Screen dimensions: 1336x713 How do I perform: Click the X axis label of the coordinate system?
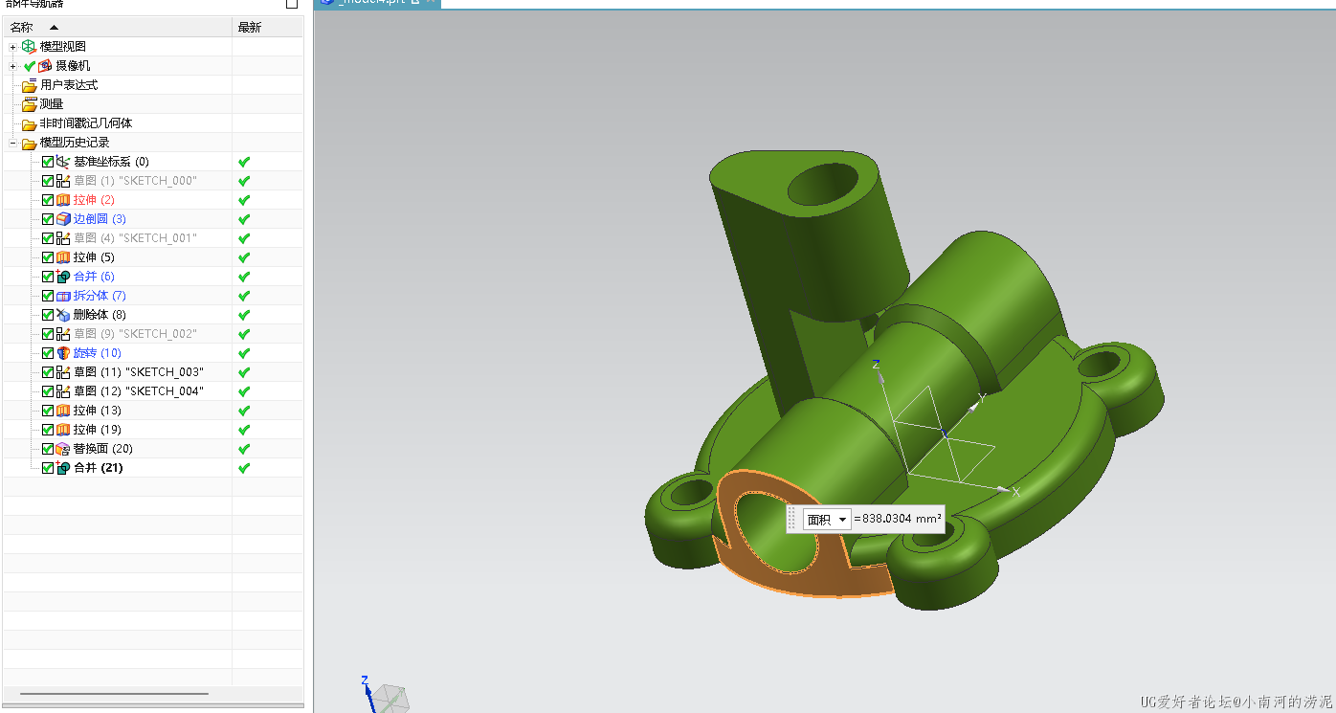coord(1015,492)
